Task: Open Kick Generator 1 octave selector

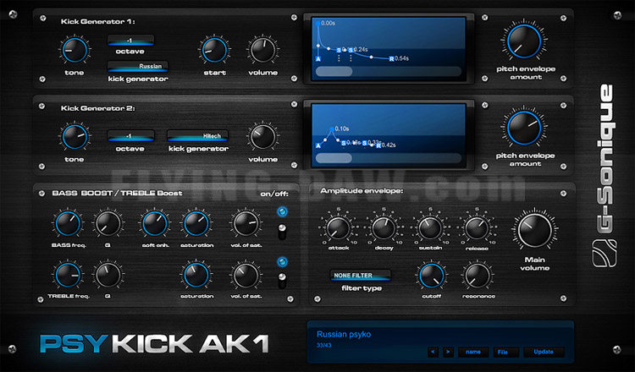Action: (x=130, y=41)
